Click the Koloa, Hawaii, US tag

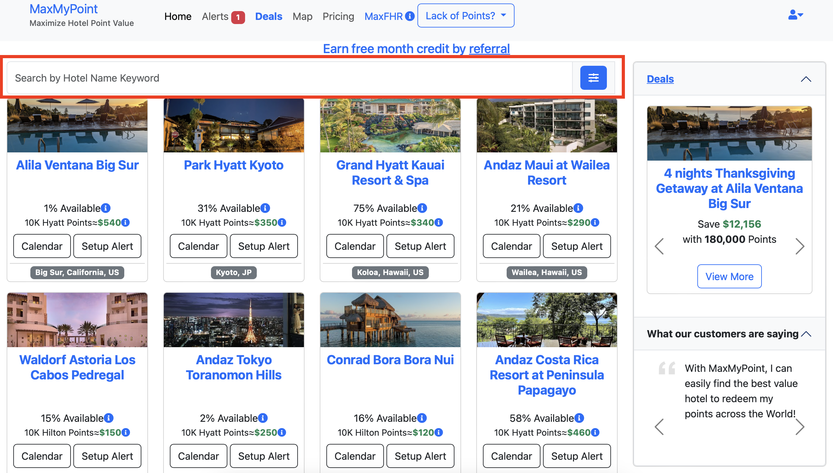(x=390, y=272)
